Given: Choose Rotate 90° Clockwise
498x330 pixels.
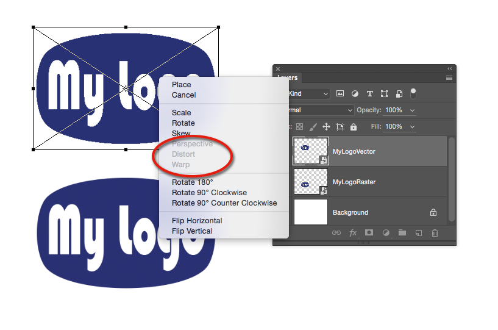Looking at the screenshot, I should pos(209,193).
